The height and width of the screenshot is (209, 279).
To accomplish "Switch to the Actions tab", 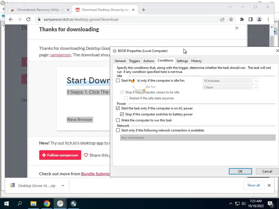I will pyautogui.click(x=149, y=61).
